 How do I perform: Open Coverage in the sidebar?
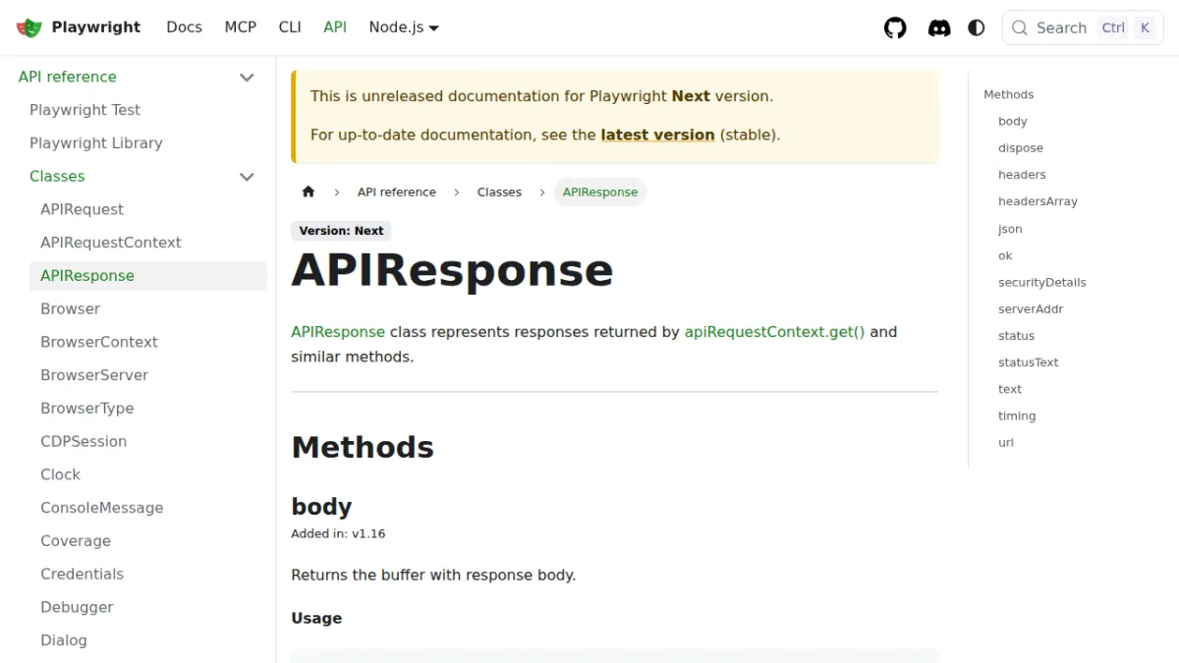76,541
